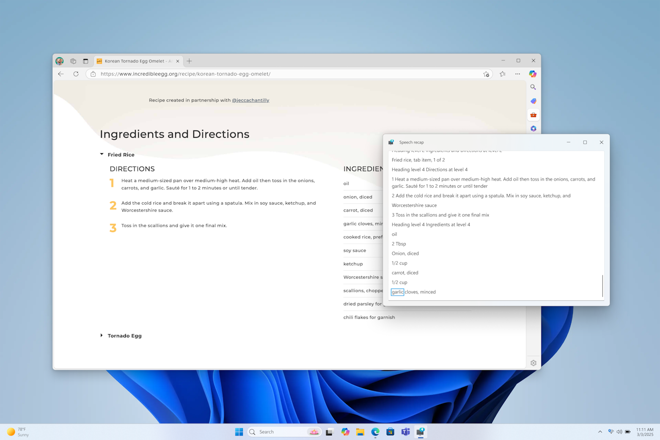The image size is (660, 440).
Task: Open the volume control tray icon
Action: tap(619, 432)
